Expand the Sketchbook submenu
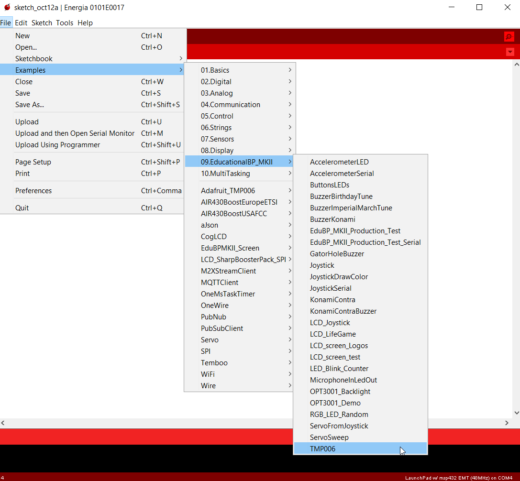520x481 pixels. pyautogui.click(x=92, y=59)
